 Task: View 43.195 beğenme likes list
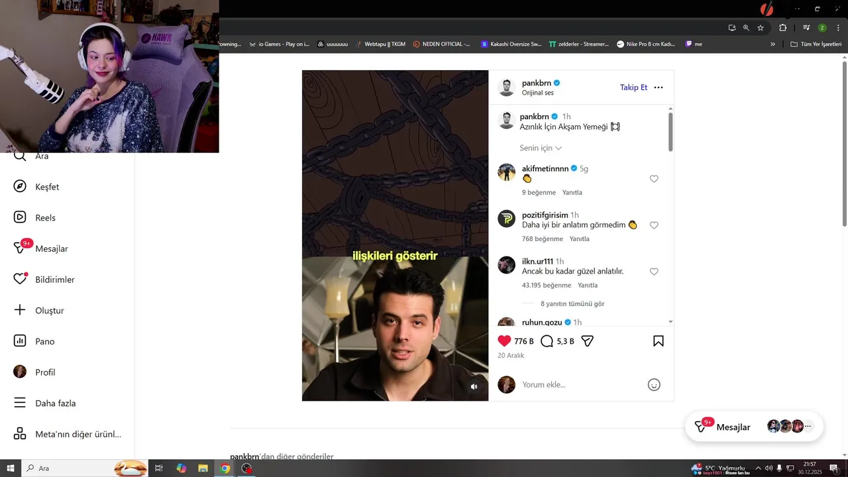pos(547,285)
